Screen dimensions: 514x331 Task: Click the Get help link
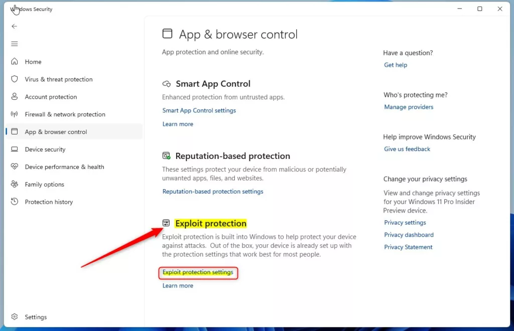tap(396, 65)
